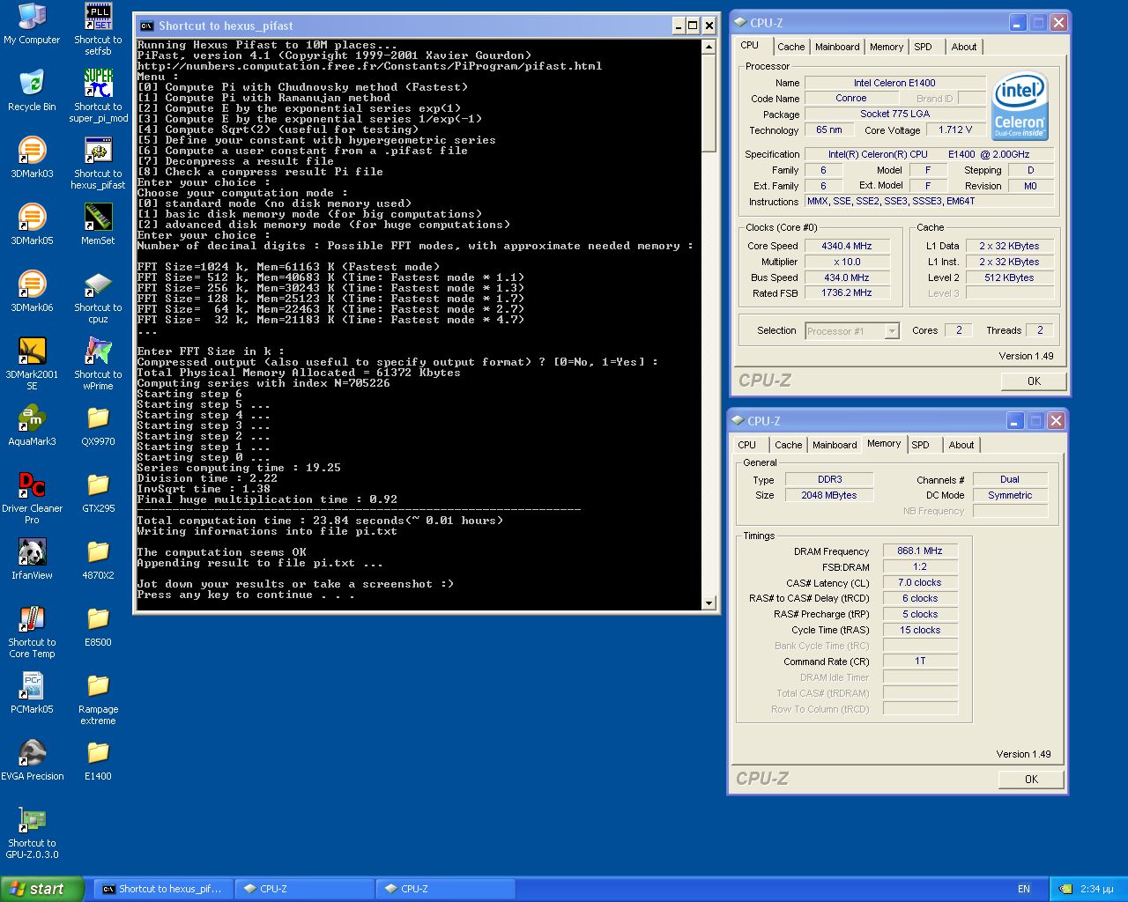Switch to Mainboard tab in upper CPU-Z window
Image resolution: width=1128 pixels, height=902 pixels.
[837, 47]
